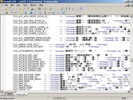133x100 pixels.
Task: Expand the upload arrow dropdown
Action: click(x=54, y=9)
